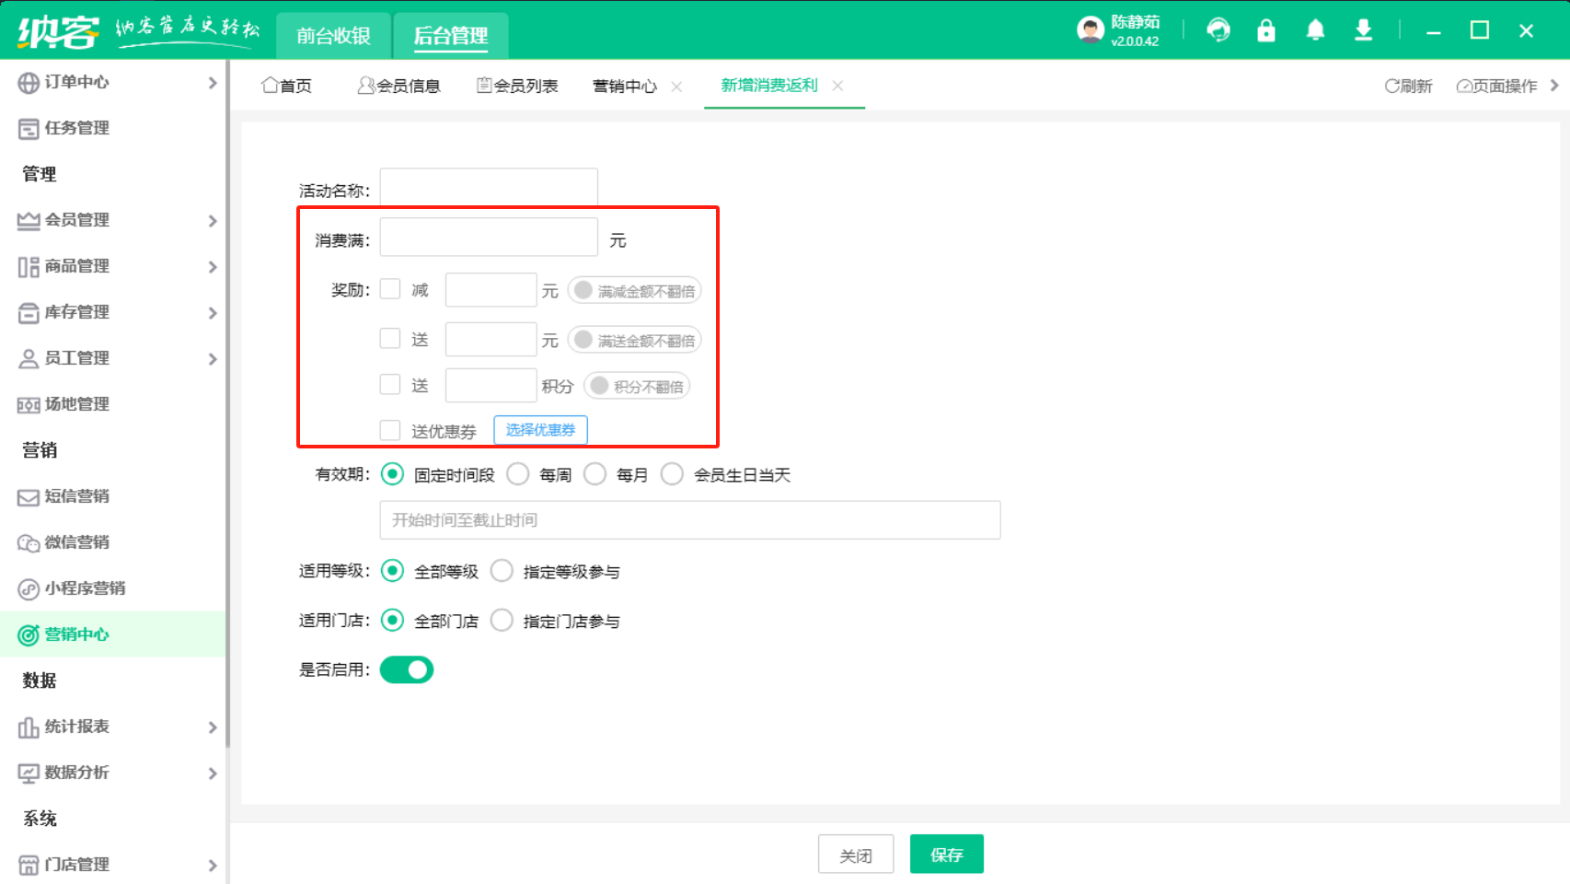The image size is (1570, 884).
Task: Toggle the 是否启用 switch off
Action: pos(407,669)
